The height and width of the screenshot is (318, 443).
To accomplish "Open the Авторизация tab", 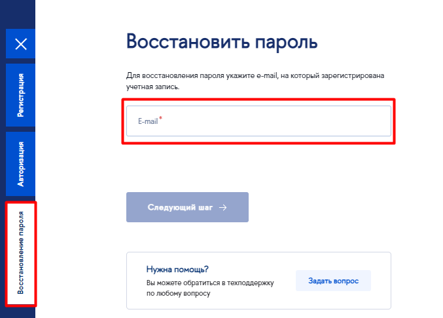I will pos(21,164).
